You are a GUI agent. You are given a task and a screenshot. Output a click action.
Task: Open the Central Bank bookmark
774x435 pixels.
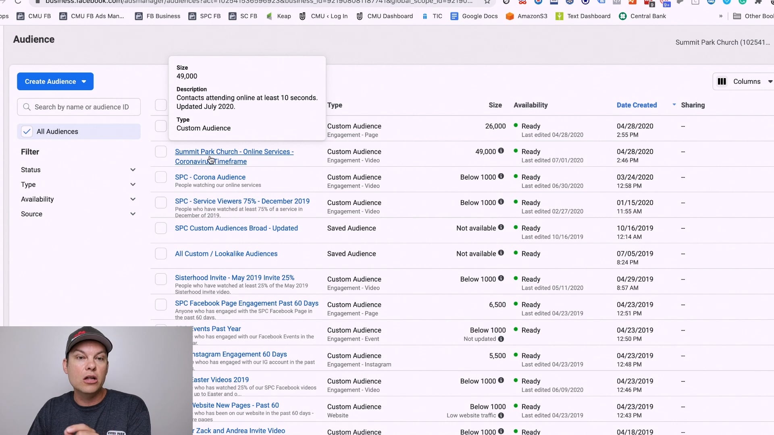643,16
